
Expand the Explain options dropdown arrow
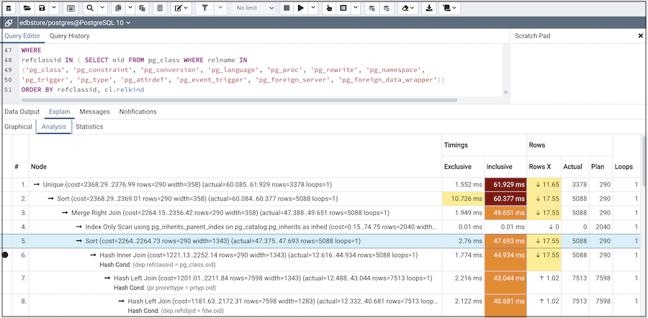point(356,8)
